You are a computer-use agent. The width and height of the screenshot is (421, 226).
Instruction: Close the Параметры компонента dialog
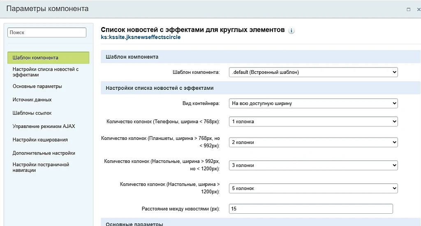419,9
